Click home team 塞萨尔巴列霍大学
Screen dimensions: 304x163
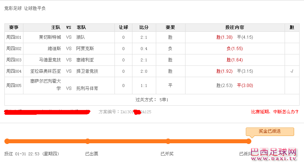pyautogui.click(x=46, y=84)
